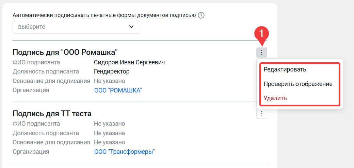
Task: Click the Гендиректор position value
Action: coord(112,71)
